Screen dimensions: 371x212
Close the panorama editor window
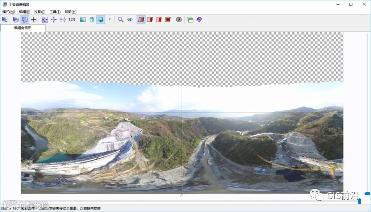pyautogui.click(x=364, y=4)
